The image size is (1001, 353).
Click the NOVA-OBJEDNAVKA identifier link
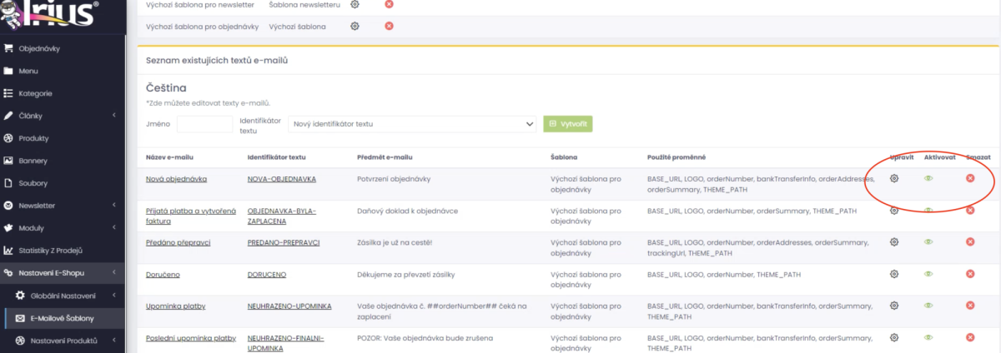[x=282, y=179]
